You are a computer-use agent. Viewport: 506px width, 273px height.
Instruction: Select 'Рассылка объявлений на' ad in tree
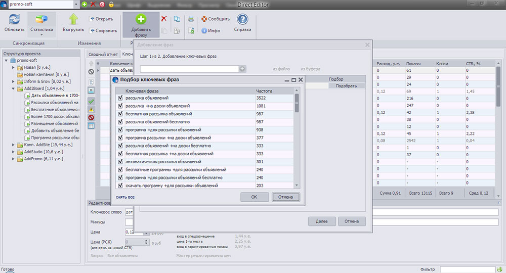click(x=55, y=102)
